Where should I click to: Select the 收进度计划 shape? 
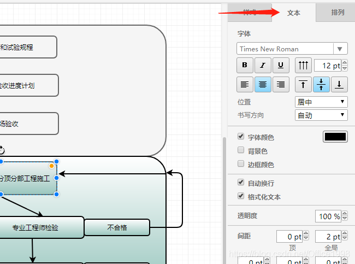29,85
